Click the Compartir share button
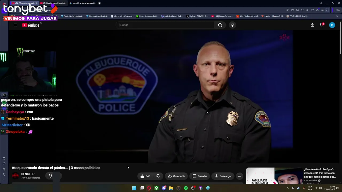Screen dimensions: 342x192 [x=176, y=176]
